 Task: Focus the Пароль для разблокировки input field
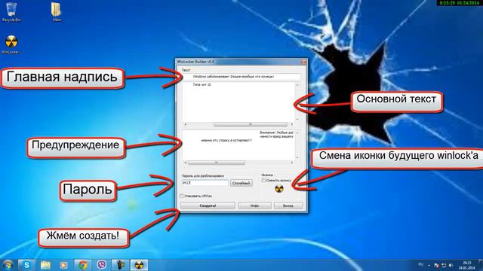coord(205,183)
